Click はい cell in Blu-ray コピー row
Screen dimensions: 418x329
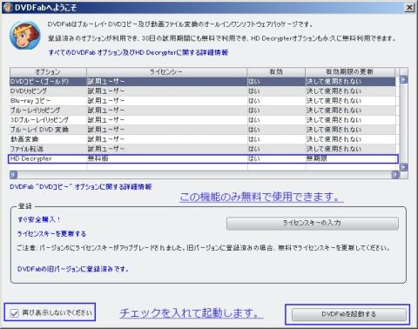point(276,101)
